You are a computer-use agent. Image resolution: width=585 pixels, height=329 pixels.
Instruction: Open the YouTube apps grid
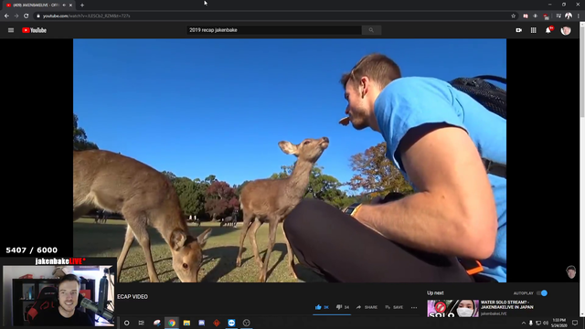coord(534,30)
